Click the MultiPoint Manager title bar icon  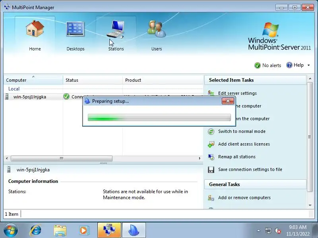[7, 7]
